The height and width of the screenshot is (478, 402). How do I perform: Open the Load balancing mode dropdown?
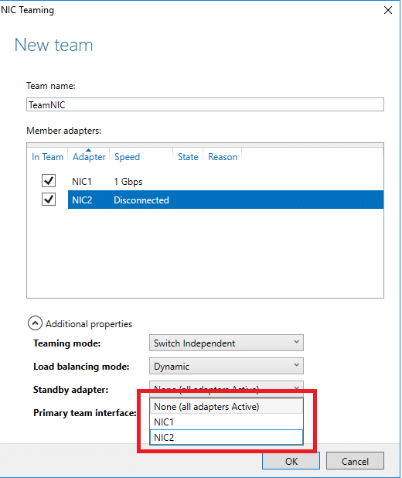[227, 366]
